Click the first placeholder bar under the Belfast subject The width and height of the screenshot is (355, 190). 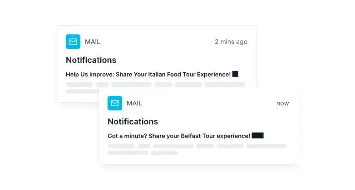121,146
